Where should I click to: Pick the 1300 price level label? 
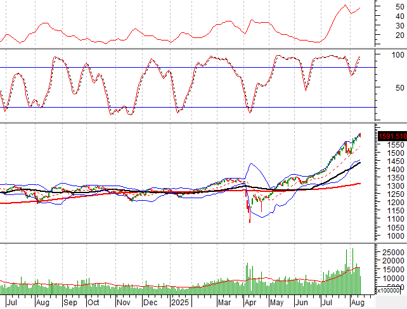[396, 186]
